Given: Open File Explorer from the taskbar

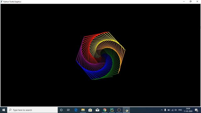Looking at the screenshot, I should [83, 110].
